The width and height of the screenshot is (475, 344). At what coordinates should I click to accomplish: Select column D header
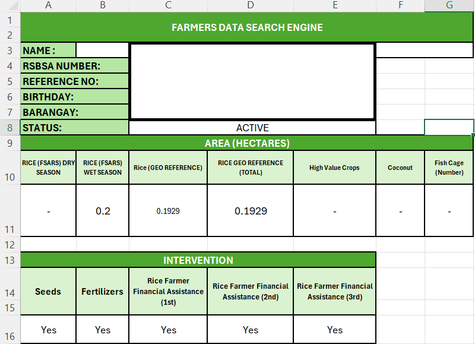(251, 5)
